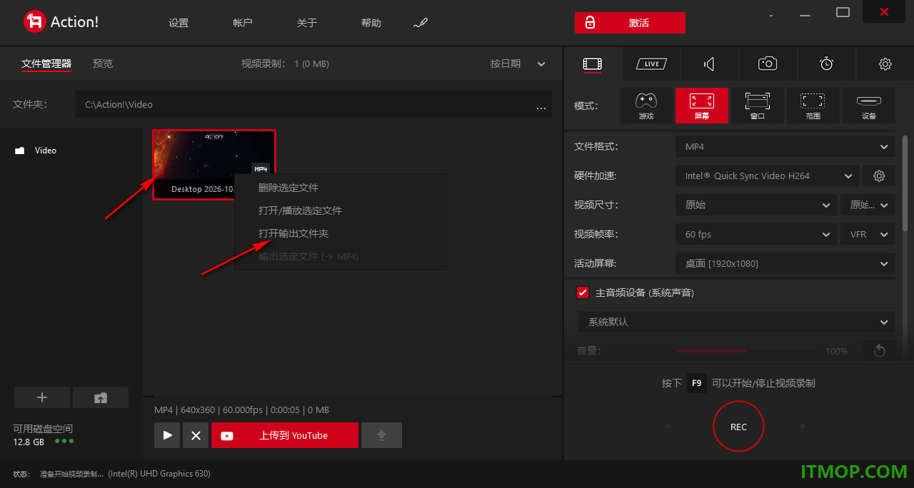Click the MP4 | 640x360 file info text
Image resolution: width=914 pixels, height=488 pixels.
[x=241, y=410]
